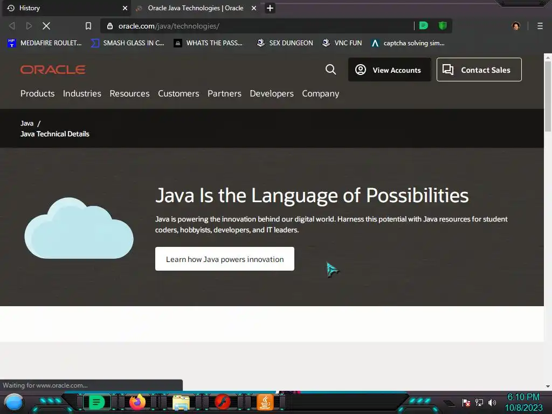Close the Oracle Java Technologies tab
Screen dimensions: 552x414
(x=254, y=8)
